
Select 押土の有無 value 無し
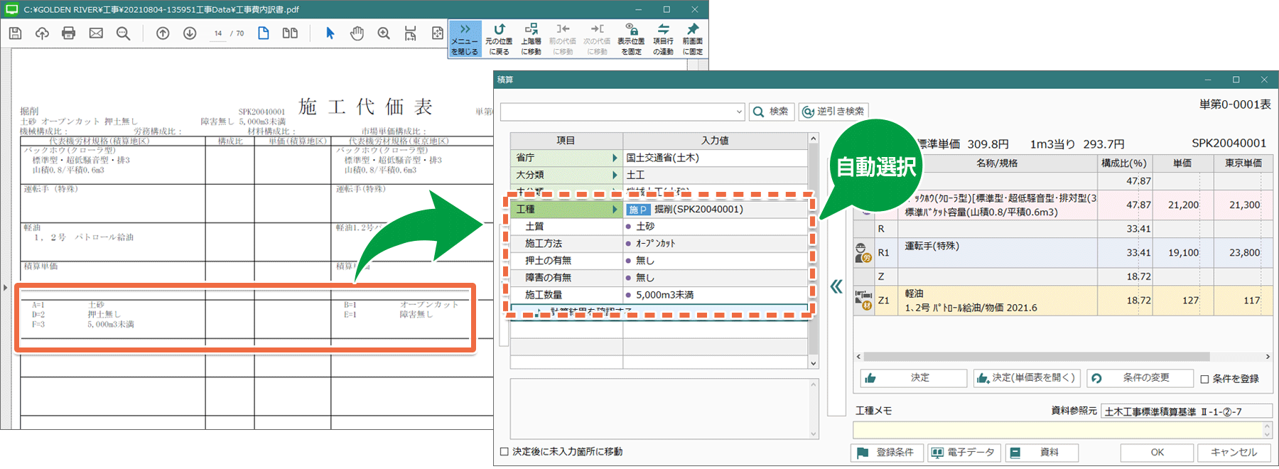(716, 261)
